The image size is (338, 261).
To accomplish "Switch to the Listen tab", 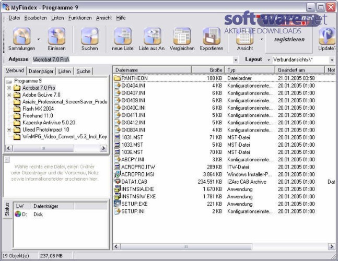I will [64, 72].
